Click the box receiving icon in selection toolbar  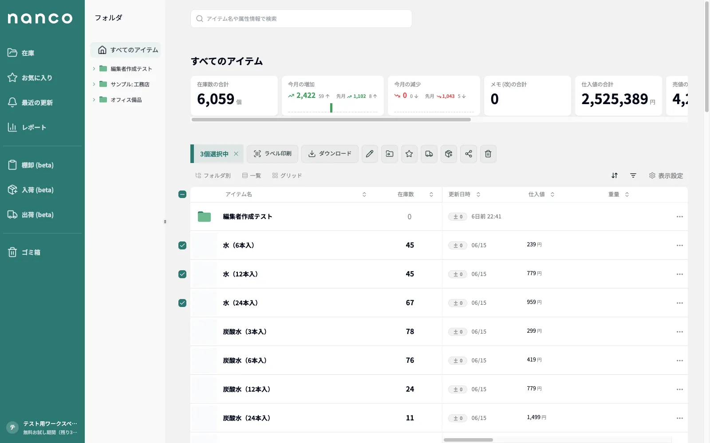click(449, 154)
